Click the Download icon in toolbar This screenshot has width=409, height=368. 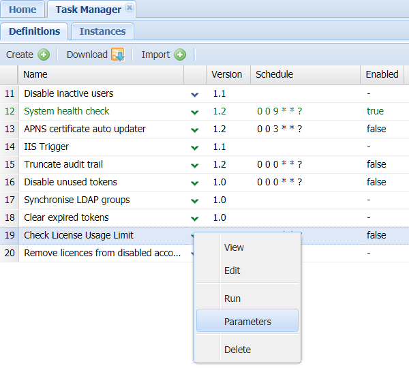coord(117,55)
